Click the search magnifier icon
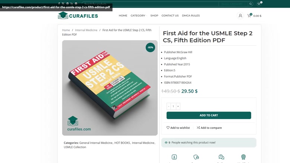Viewport: 290px width, 163px height. tap(250, 4)
